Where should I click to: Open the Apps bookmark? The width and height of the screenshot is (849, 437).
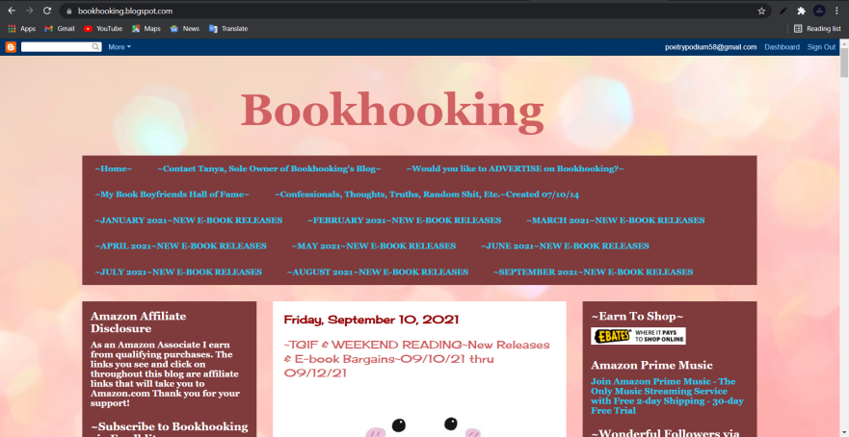(x=21, y=29)
